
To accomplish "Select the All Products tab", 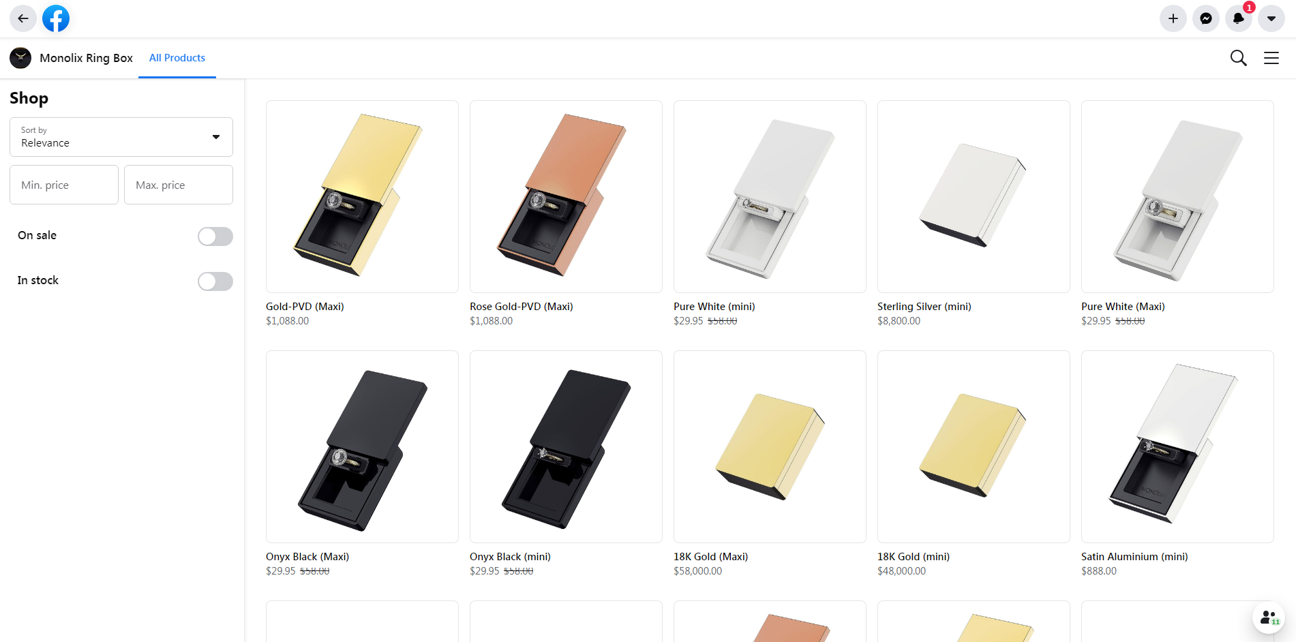I will pos(177,58).
